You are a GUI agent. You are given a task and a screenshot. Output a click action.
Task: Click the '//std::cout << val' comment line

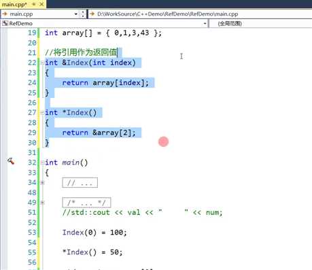(143, 213)
